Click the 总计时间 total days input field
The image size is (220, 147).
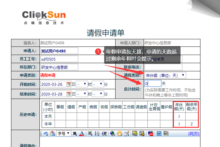click(153, 84)
